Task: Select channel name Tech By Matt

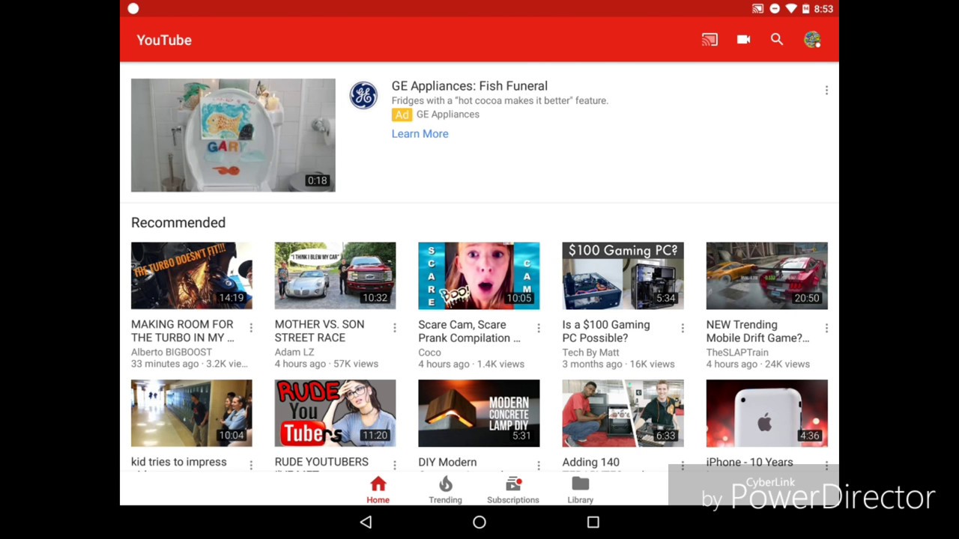Action: [x=590, y=352]
